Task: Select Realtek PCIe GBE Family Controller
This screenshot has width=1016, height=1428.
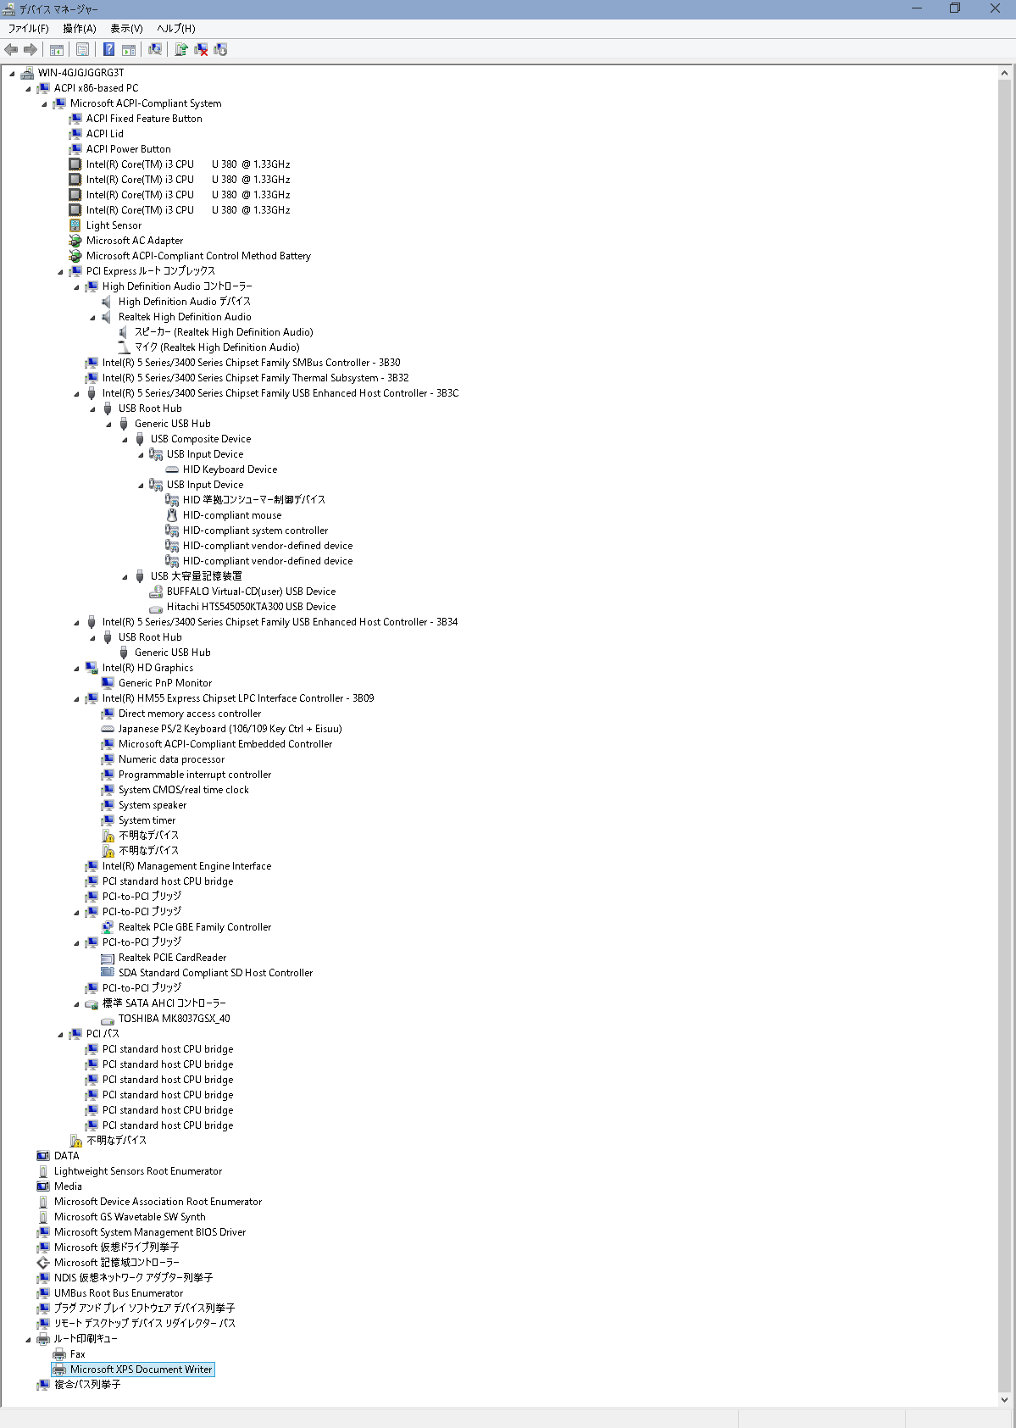Action: pos(194,927)
